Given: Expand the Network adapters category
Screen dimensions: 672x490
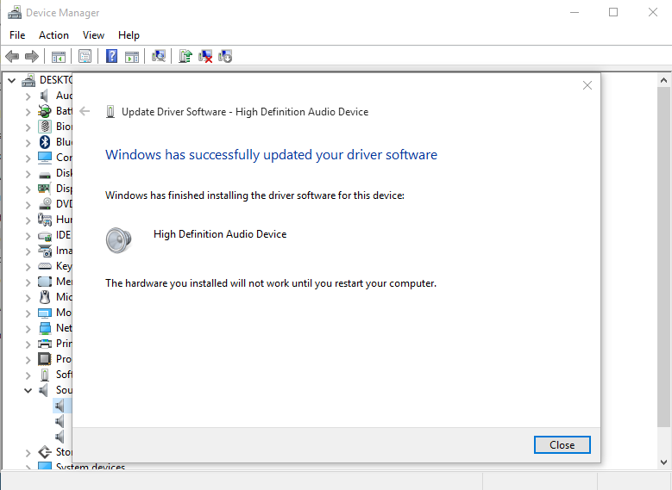Looking at the screenshot, I should click(28, 328).
